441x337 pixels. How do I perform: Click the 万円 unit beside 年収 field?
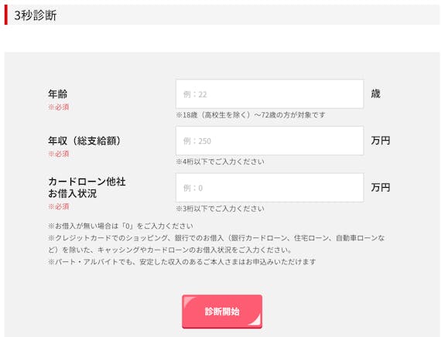tap(381, 141)
